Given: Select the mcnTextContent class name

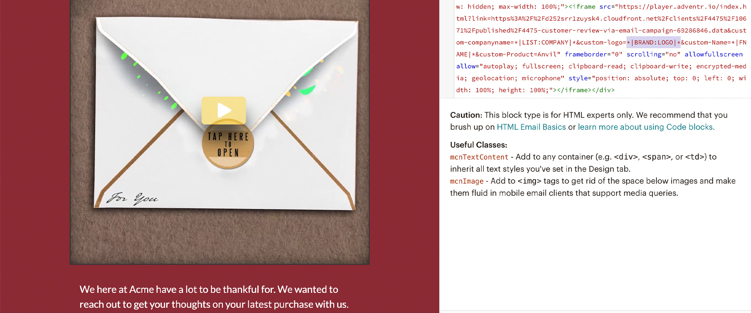Looking at the screenshot, I should tap(479, 157).
